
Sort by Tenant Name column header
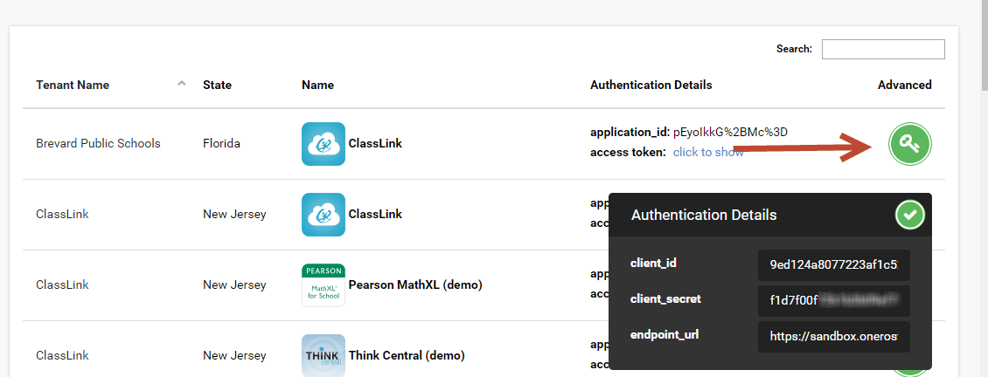pyautogui.click(x=73, y=85)
